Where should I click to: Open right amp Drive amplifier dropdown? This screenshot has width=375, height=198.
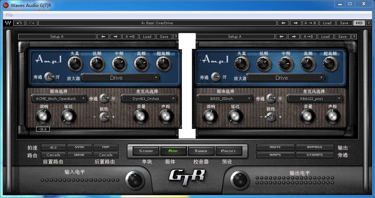[x=286, y=78]
